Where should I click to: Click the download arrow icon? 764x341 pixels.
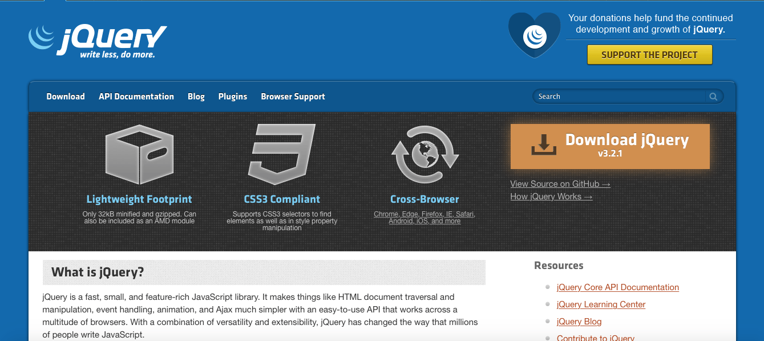544,145
